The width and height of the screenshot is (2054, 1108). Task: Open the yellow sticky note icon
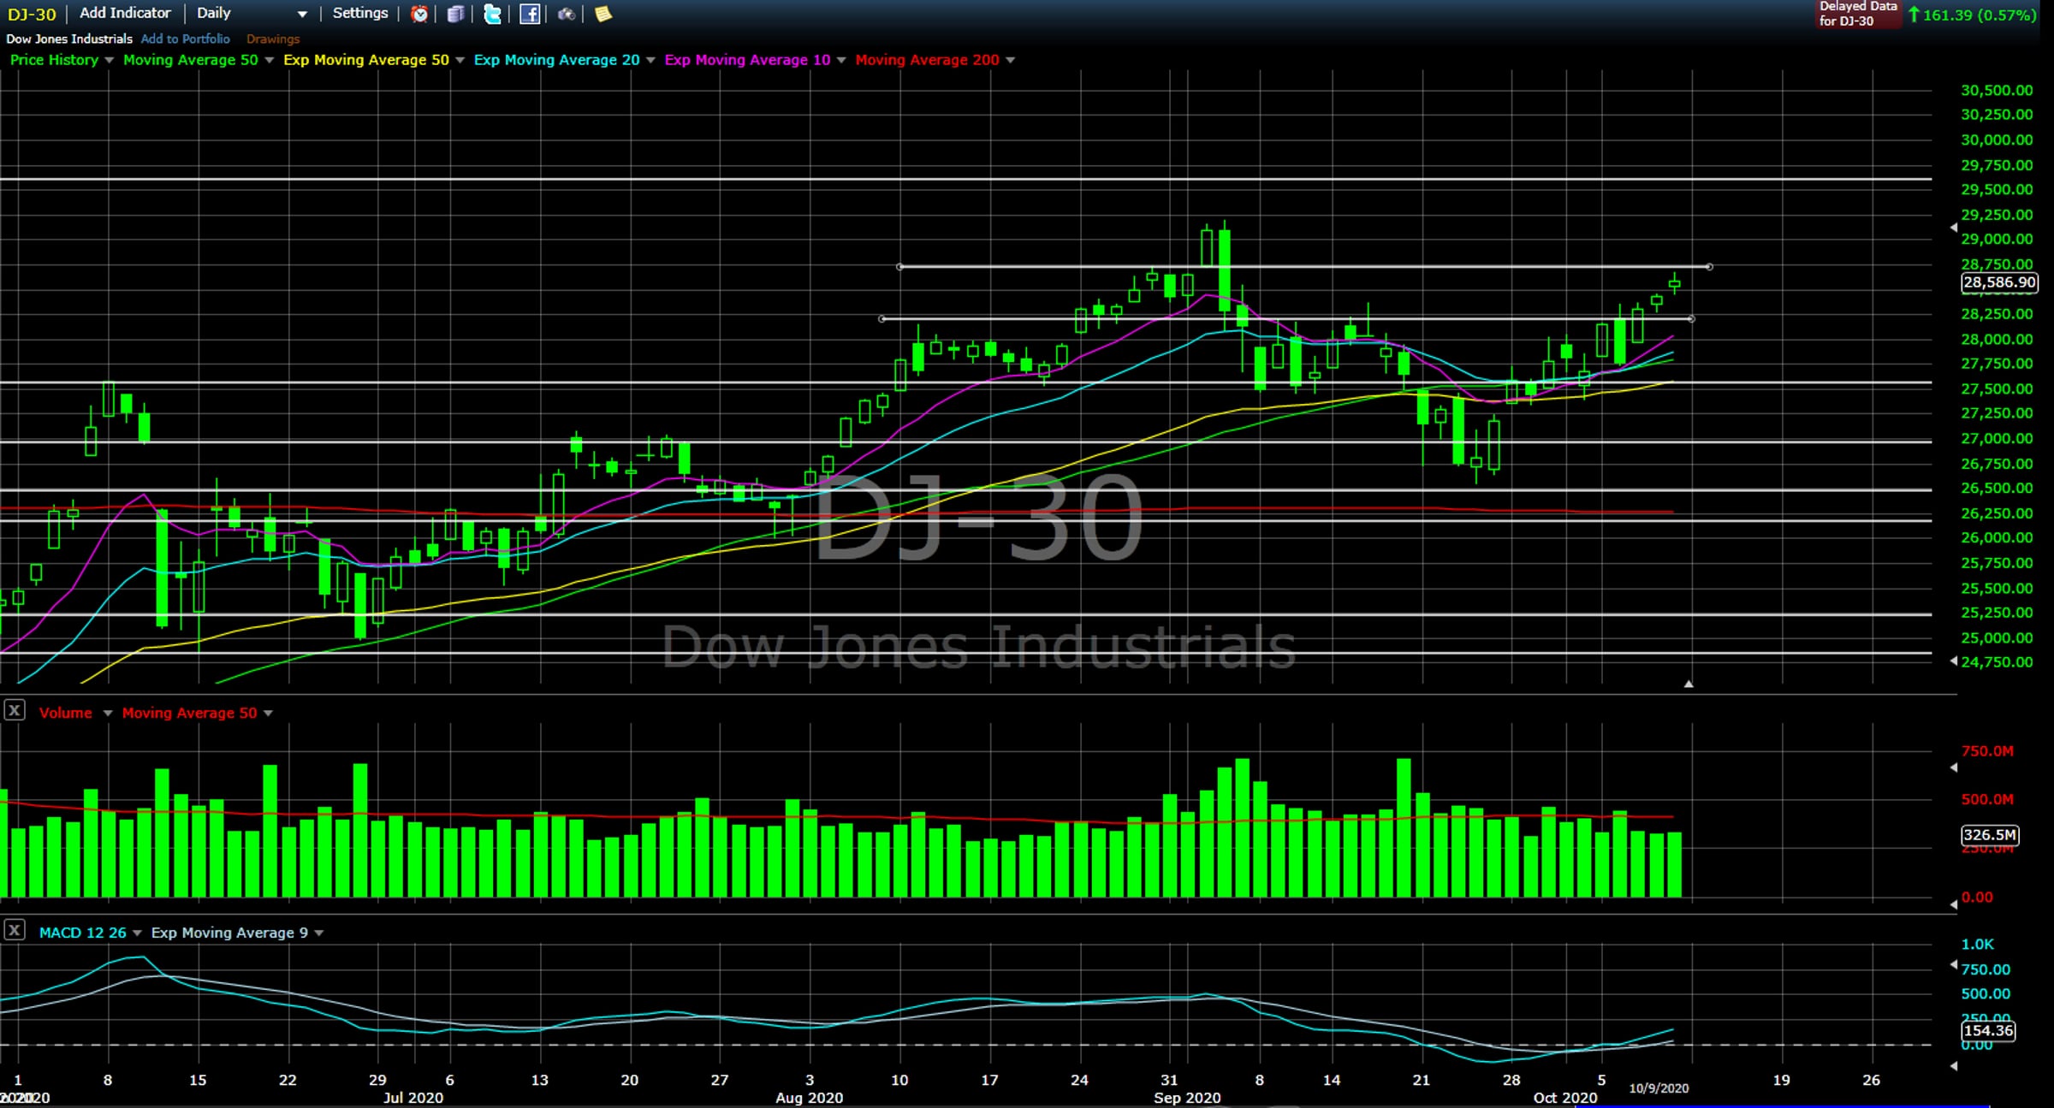603,14
